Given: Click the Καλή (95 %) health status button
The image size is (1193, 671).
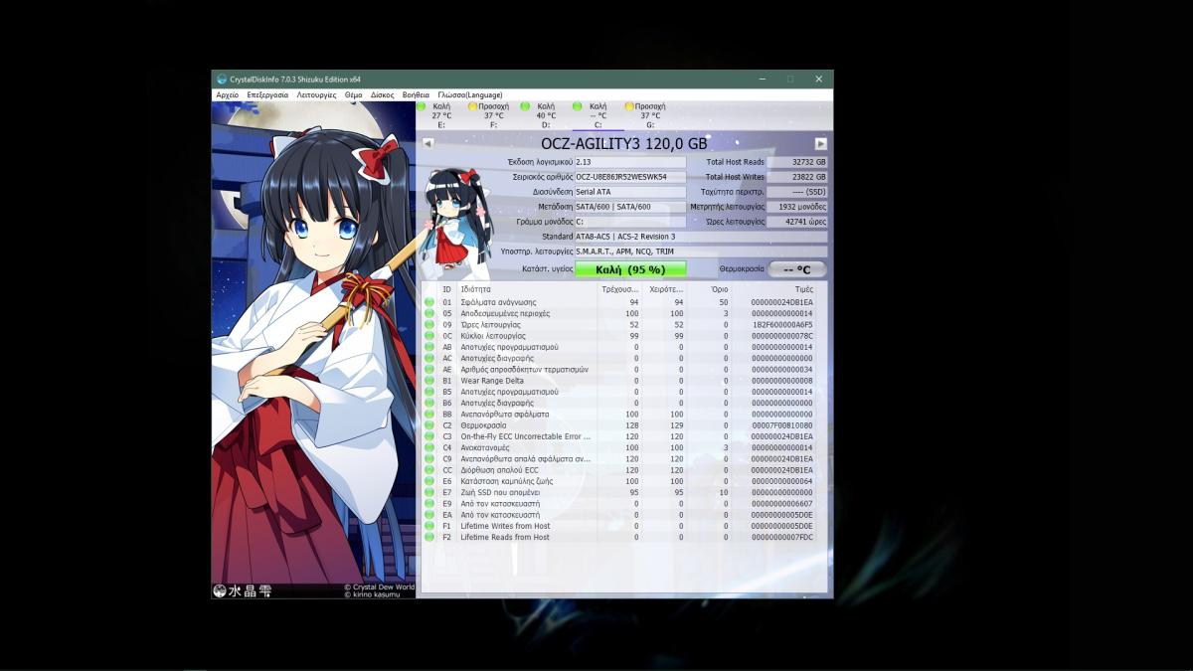Looking at the screenshot, I should [x=630, y=269].
